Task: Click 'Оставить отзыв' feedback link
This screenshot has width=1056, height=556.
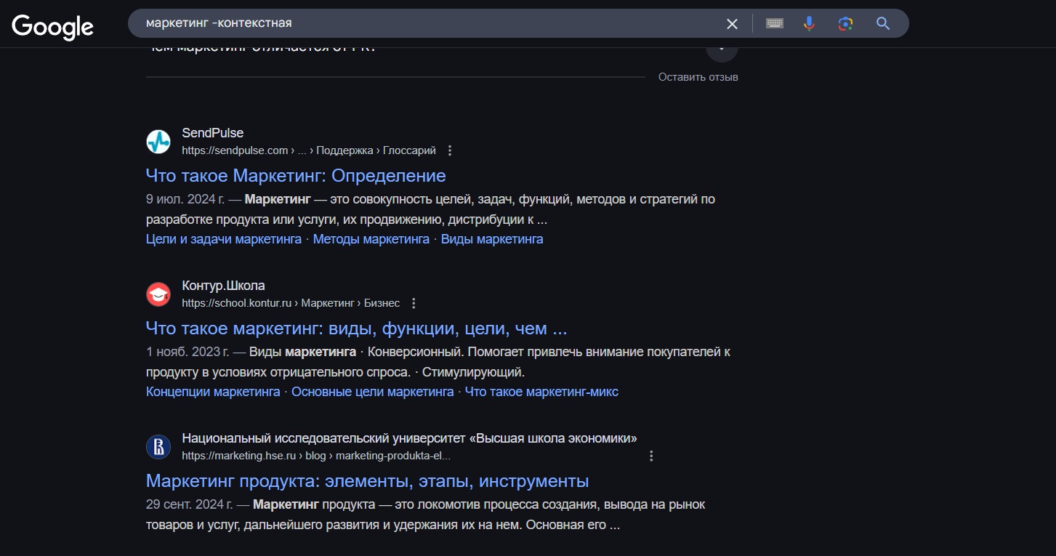Action: coord(698,77)
